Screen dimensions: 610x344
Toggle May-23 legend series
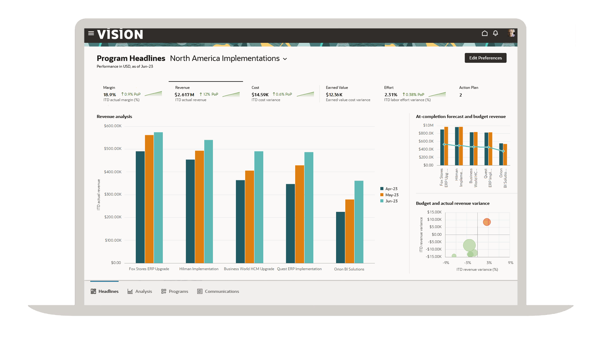pyautogui.click(x=391, y=195)
